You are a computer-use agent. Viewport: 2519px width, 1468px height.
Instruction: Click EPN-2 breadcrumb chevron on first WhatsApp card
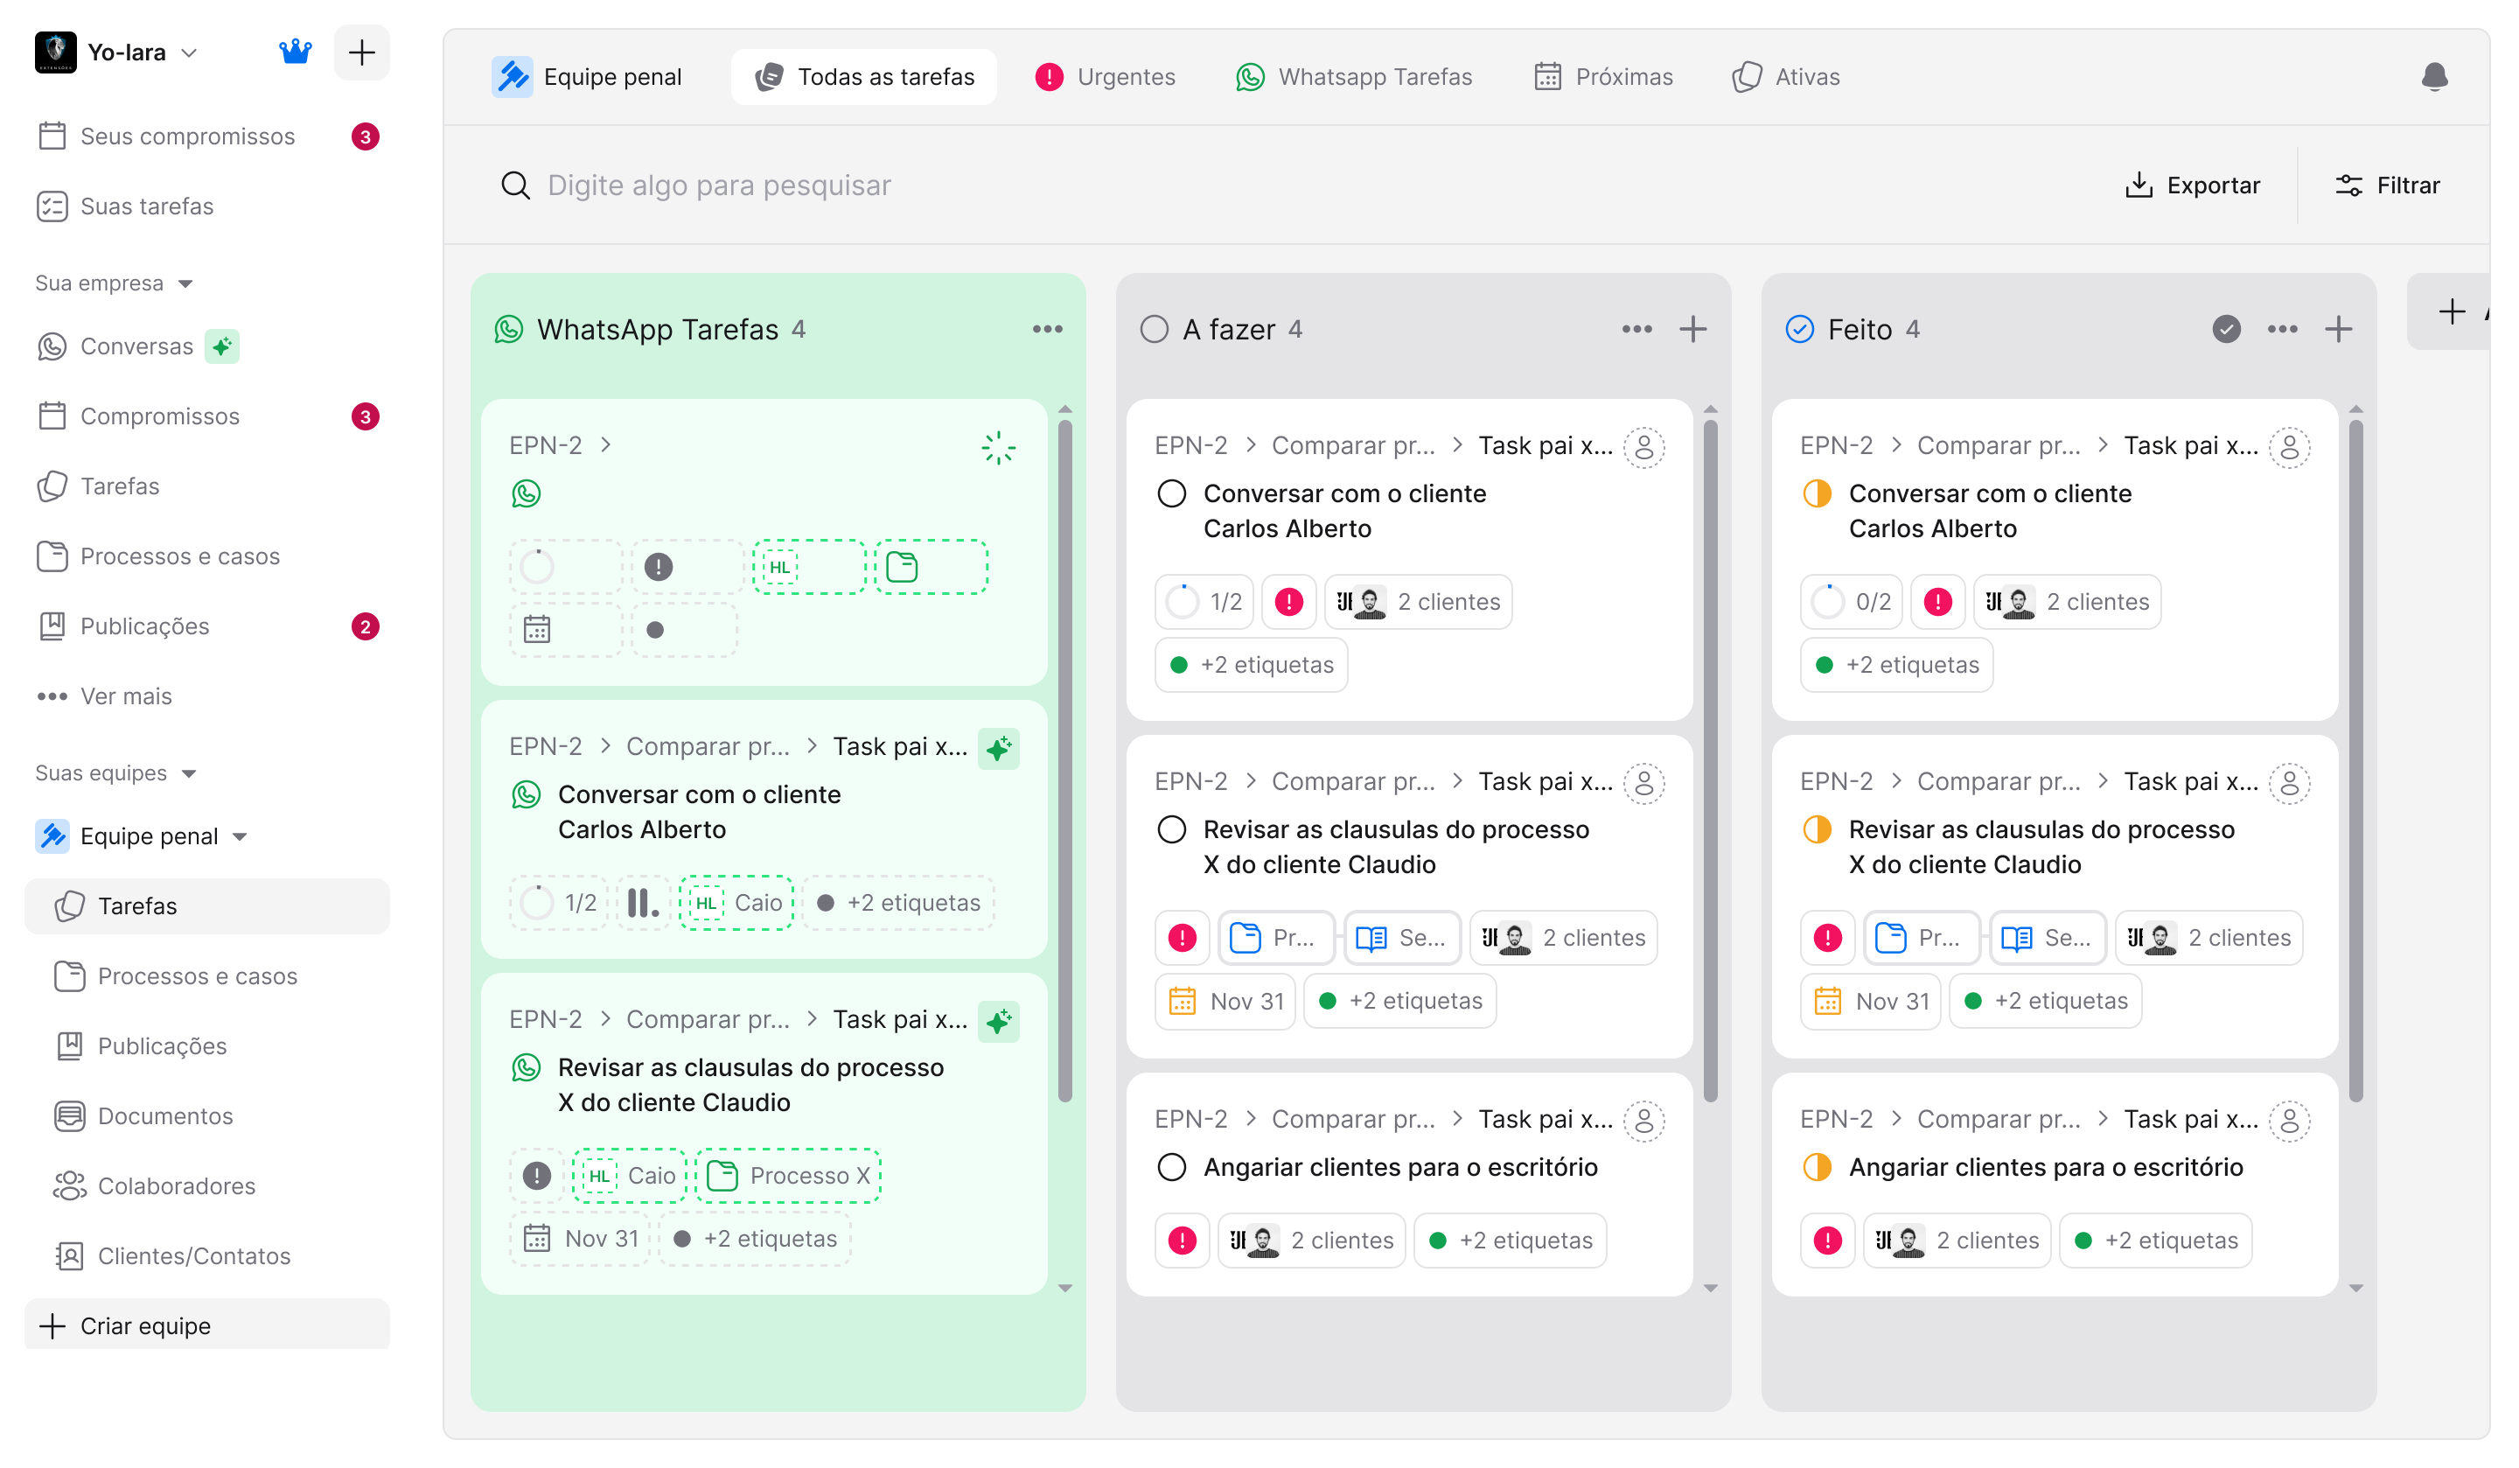[x=606, y=445]
